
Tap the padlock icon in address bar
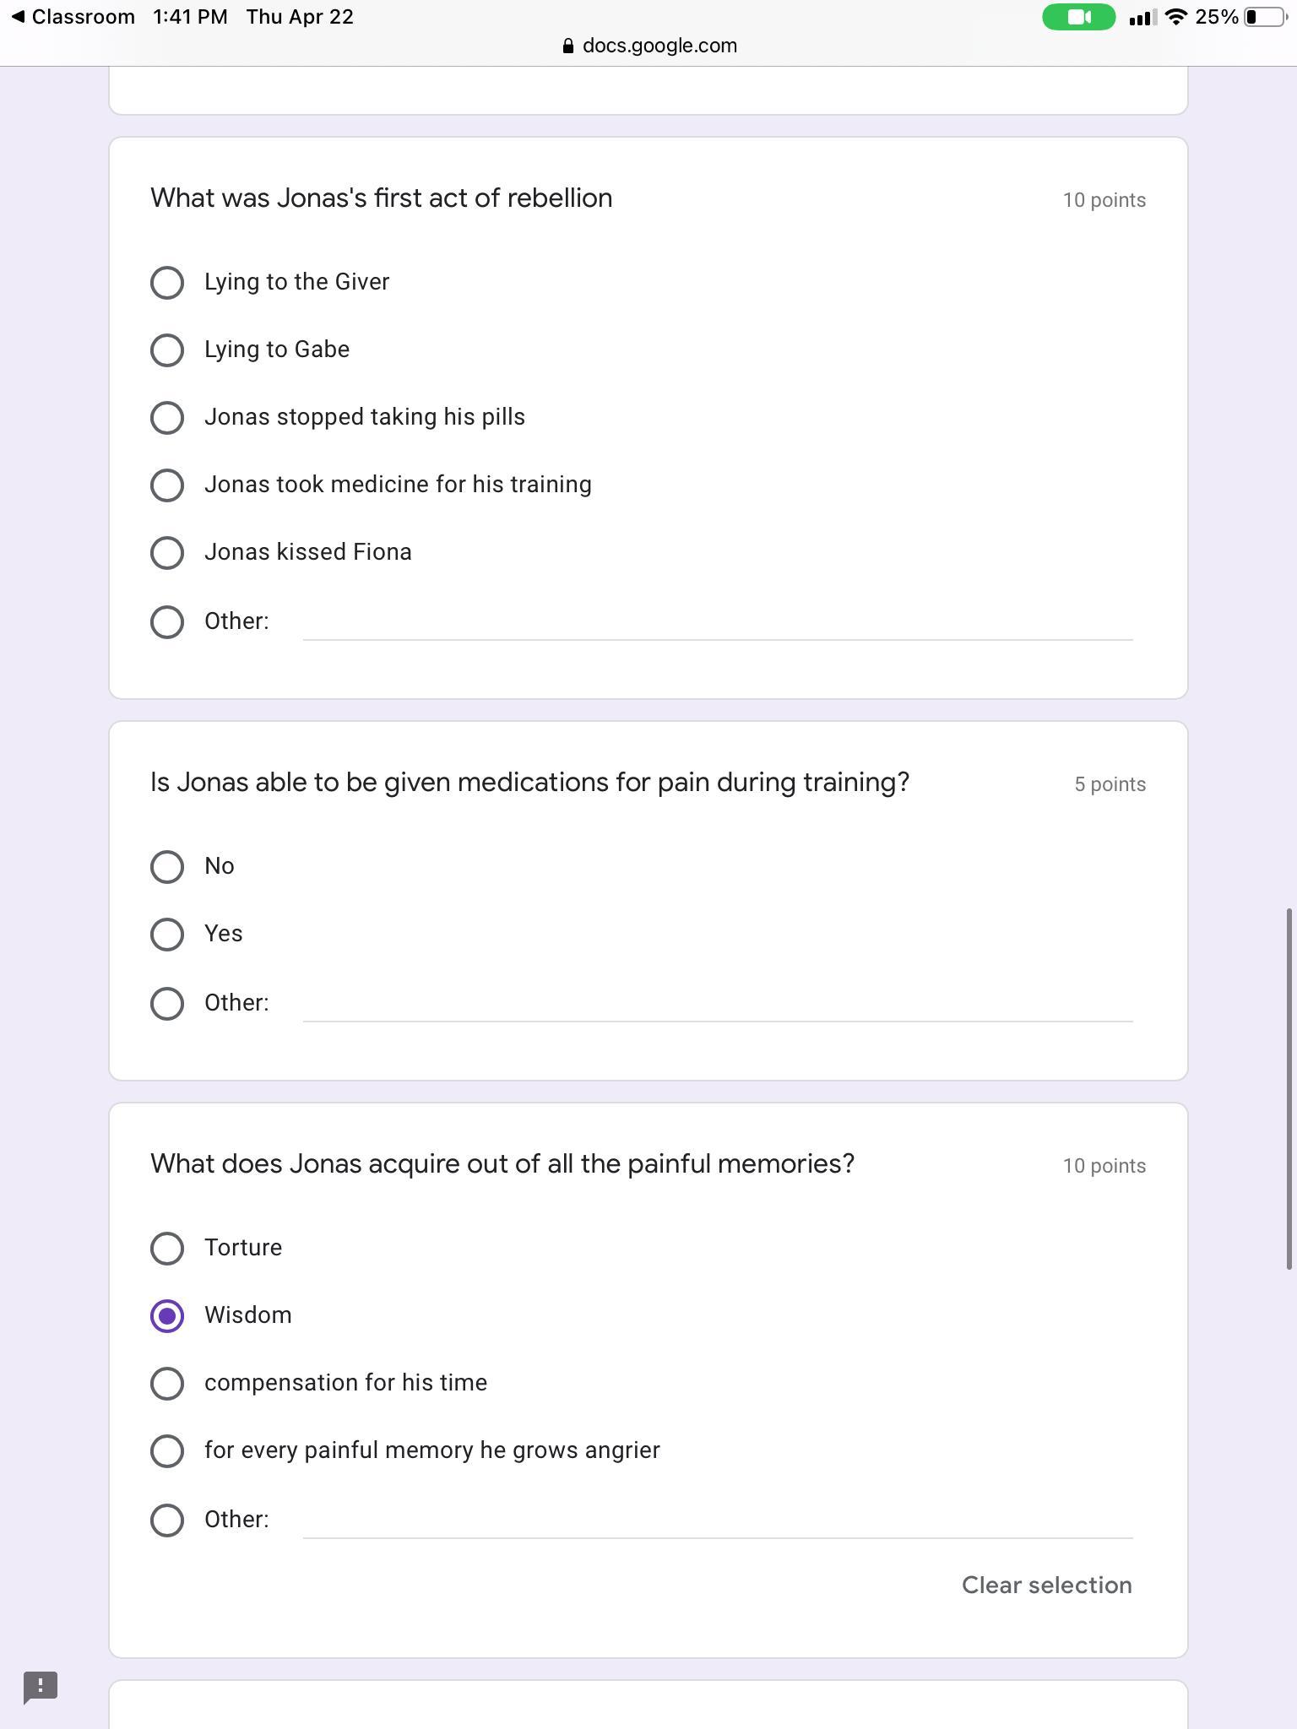tap(568, 46)
